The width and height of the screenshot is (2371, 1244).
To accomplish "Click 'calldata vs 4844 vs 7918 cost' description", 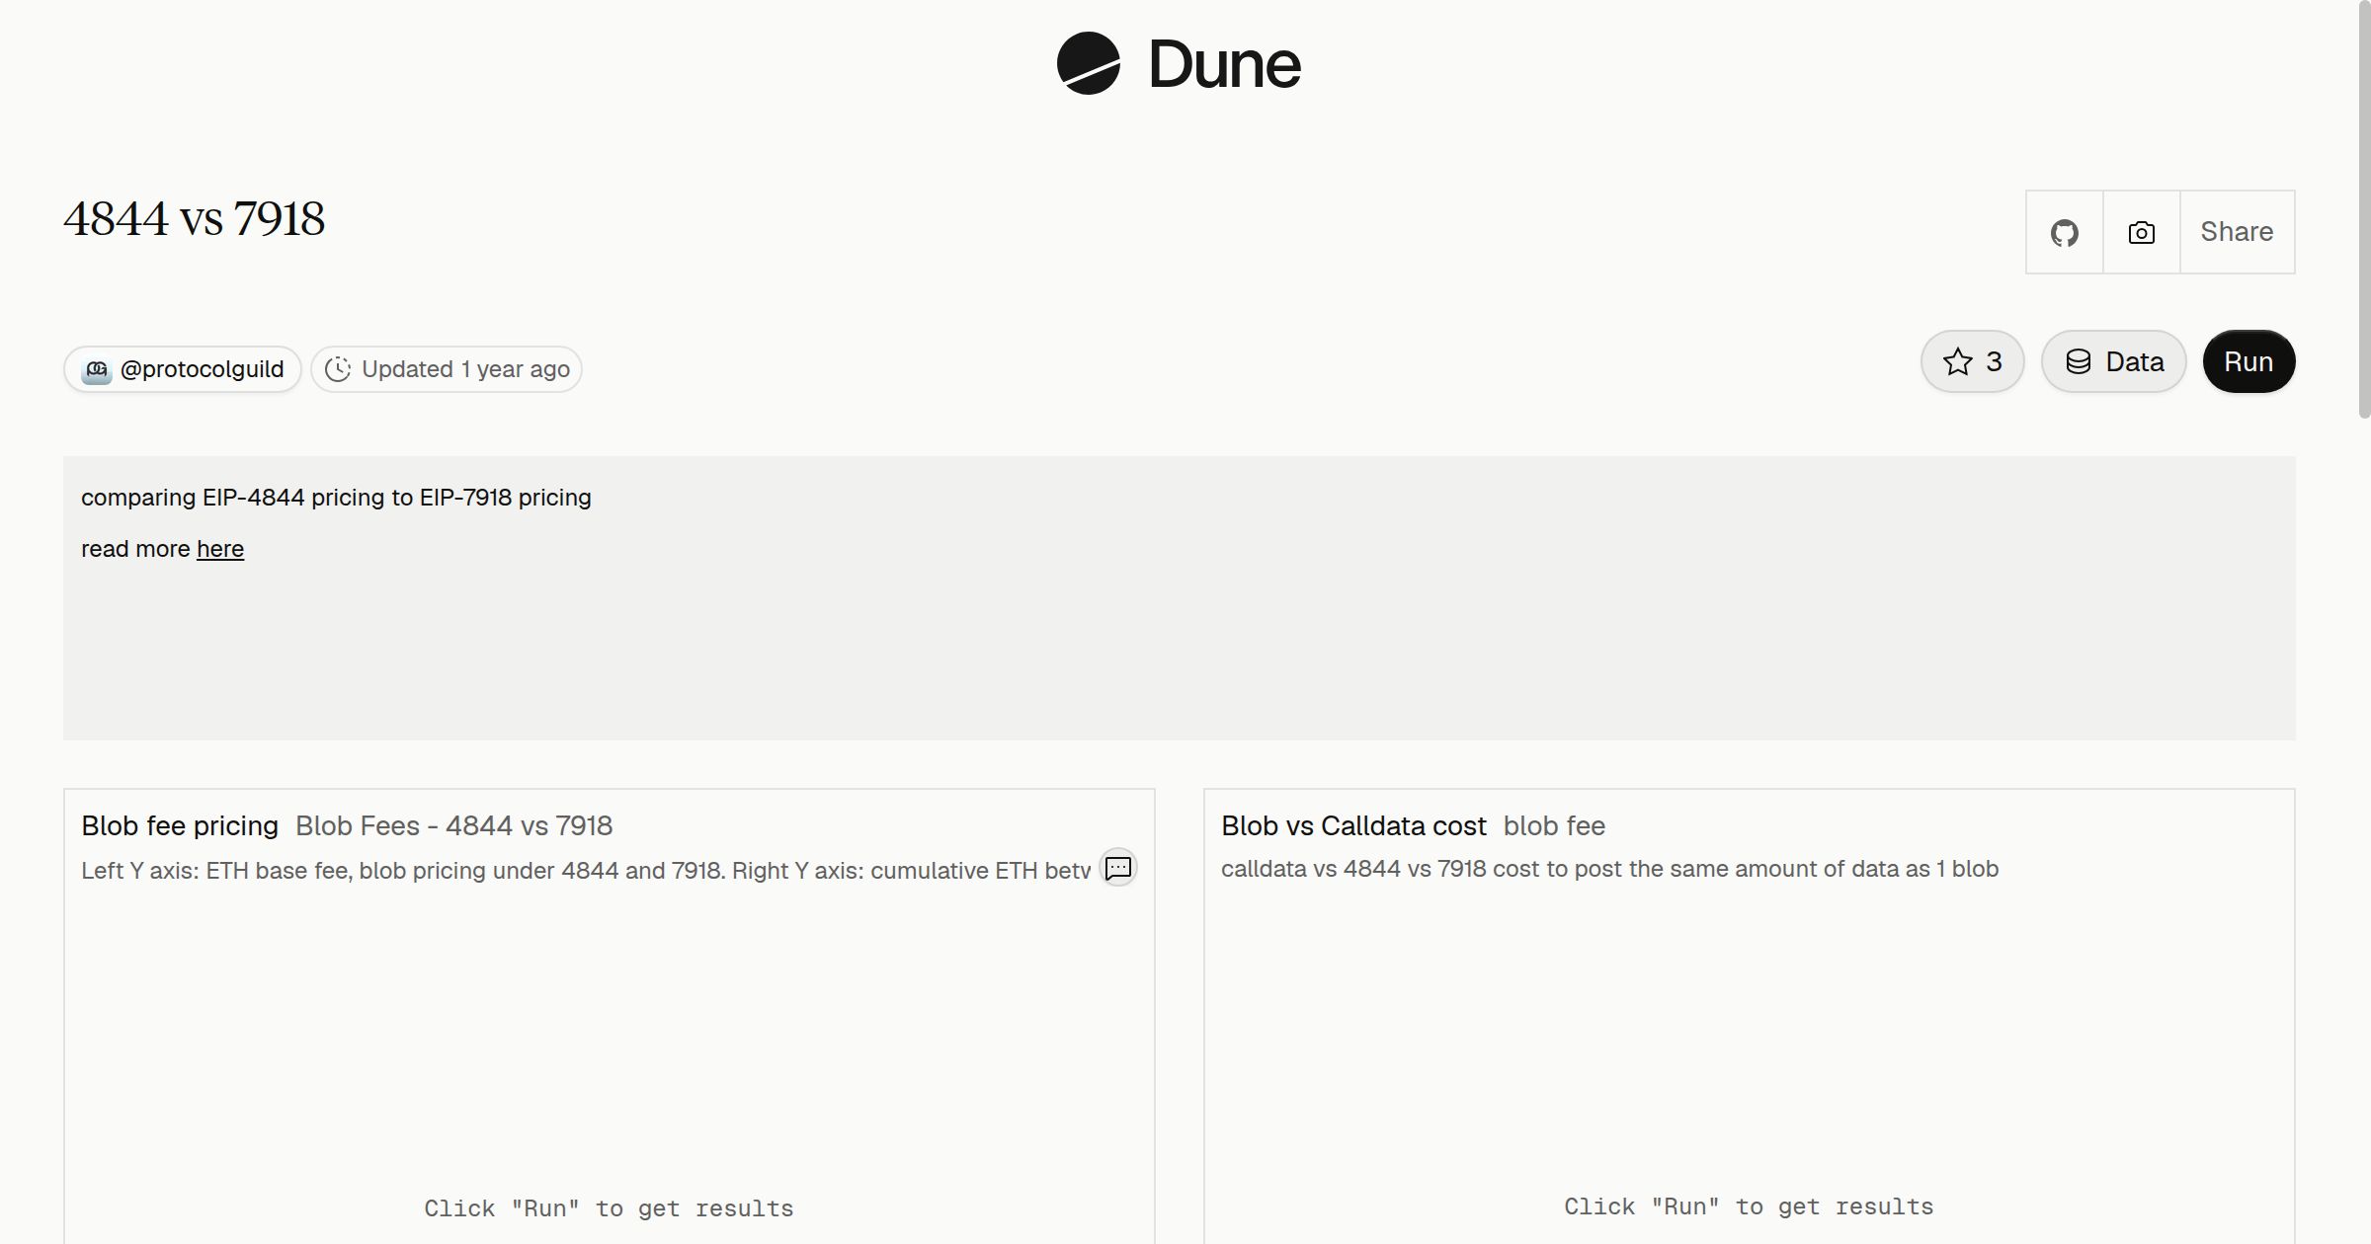I will [1610, 869].
